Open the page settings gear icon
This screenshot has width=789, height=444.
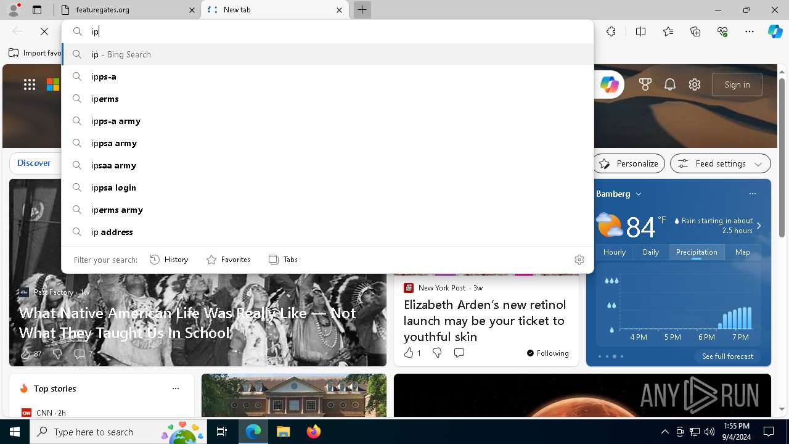click(695, 84)
